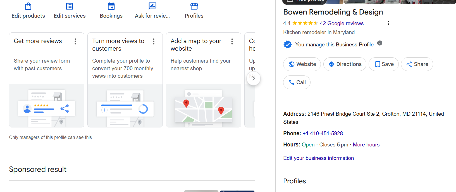
Task: Click the Kitchen remodeler in Maryland text
Action: coord(319,32)
